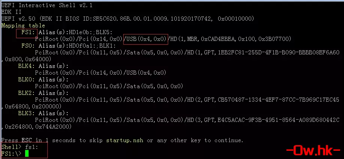Click the green cursor block at the prompt
Viewport: 344px width, 159px height.
click(26, 154)
